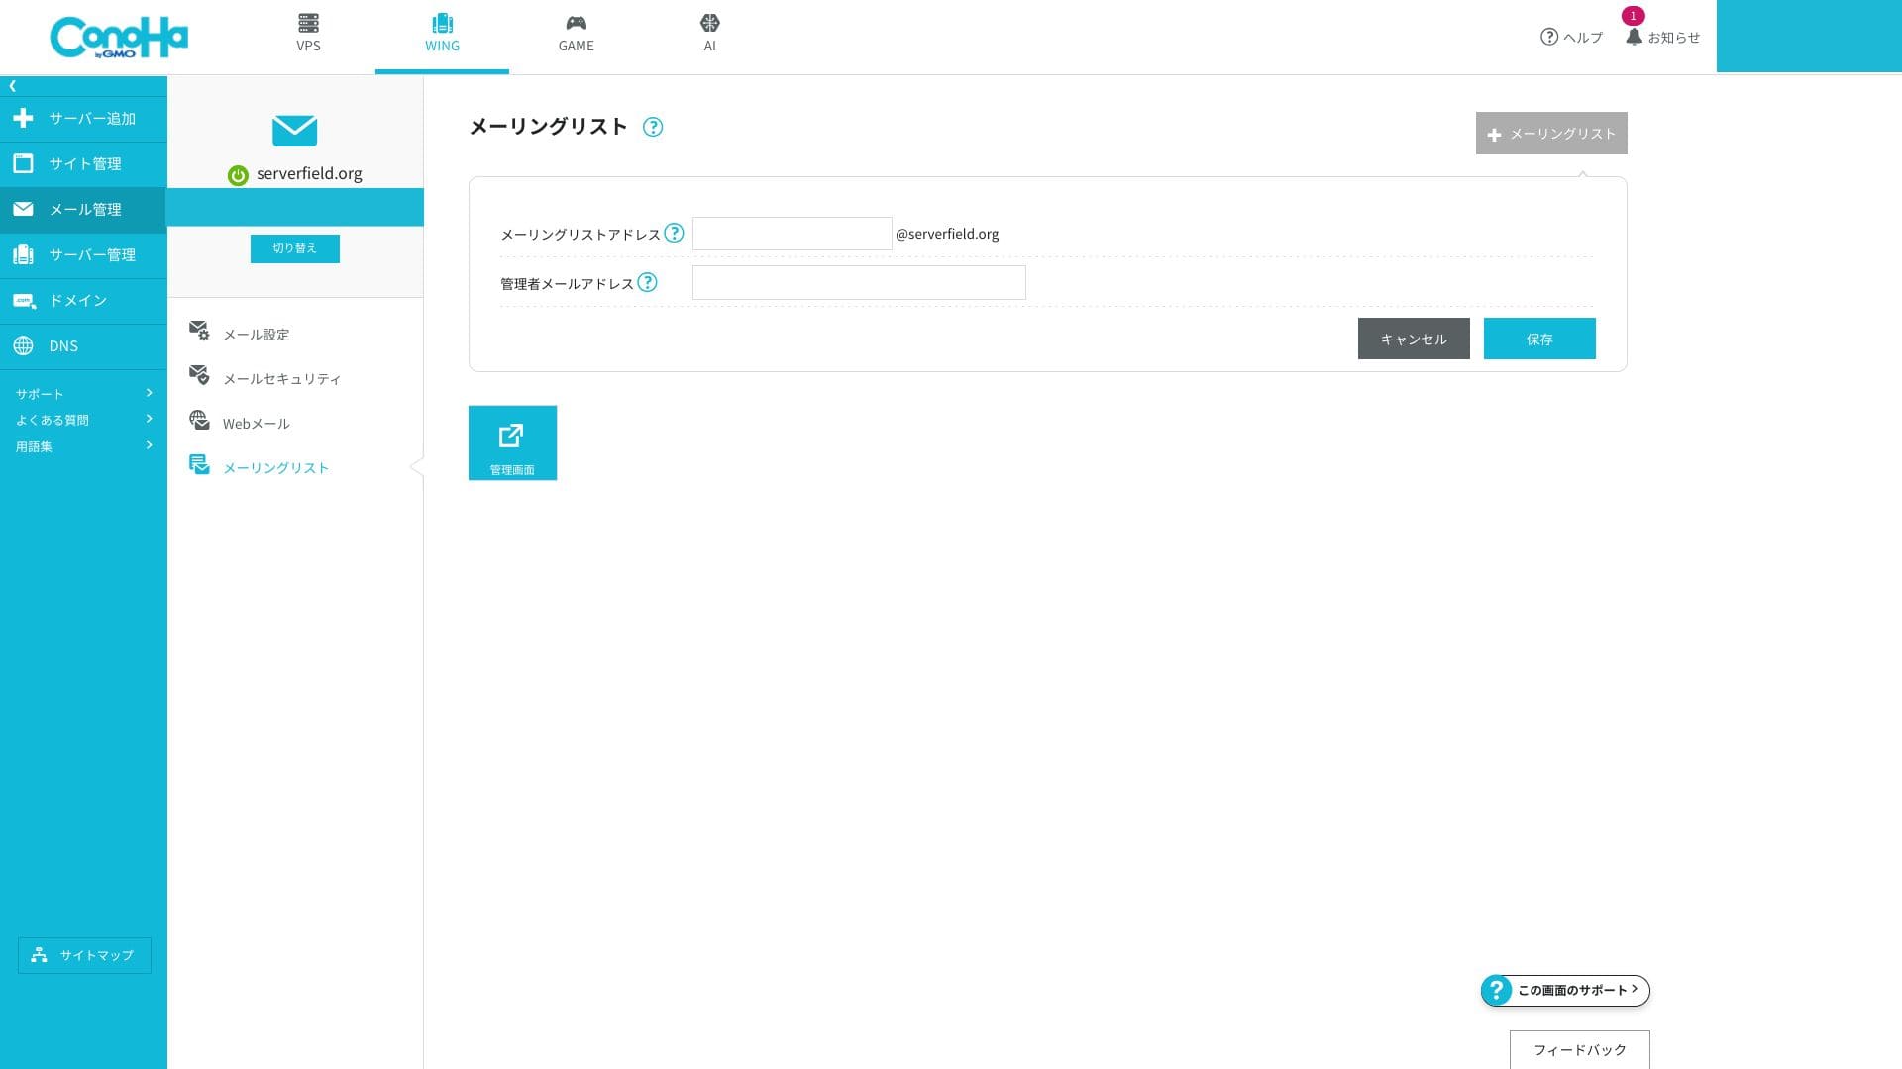Click the ConoHa logo
The height and width of the screenshot is (1069, 1902).
(x=119, y=38)
